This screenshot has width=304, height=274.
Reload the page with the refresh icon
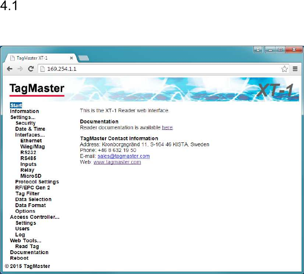click(x=31, y=69)
